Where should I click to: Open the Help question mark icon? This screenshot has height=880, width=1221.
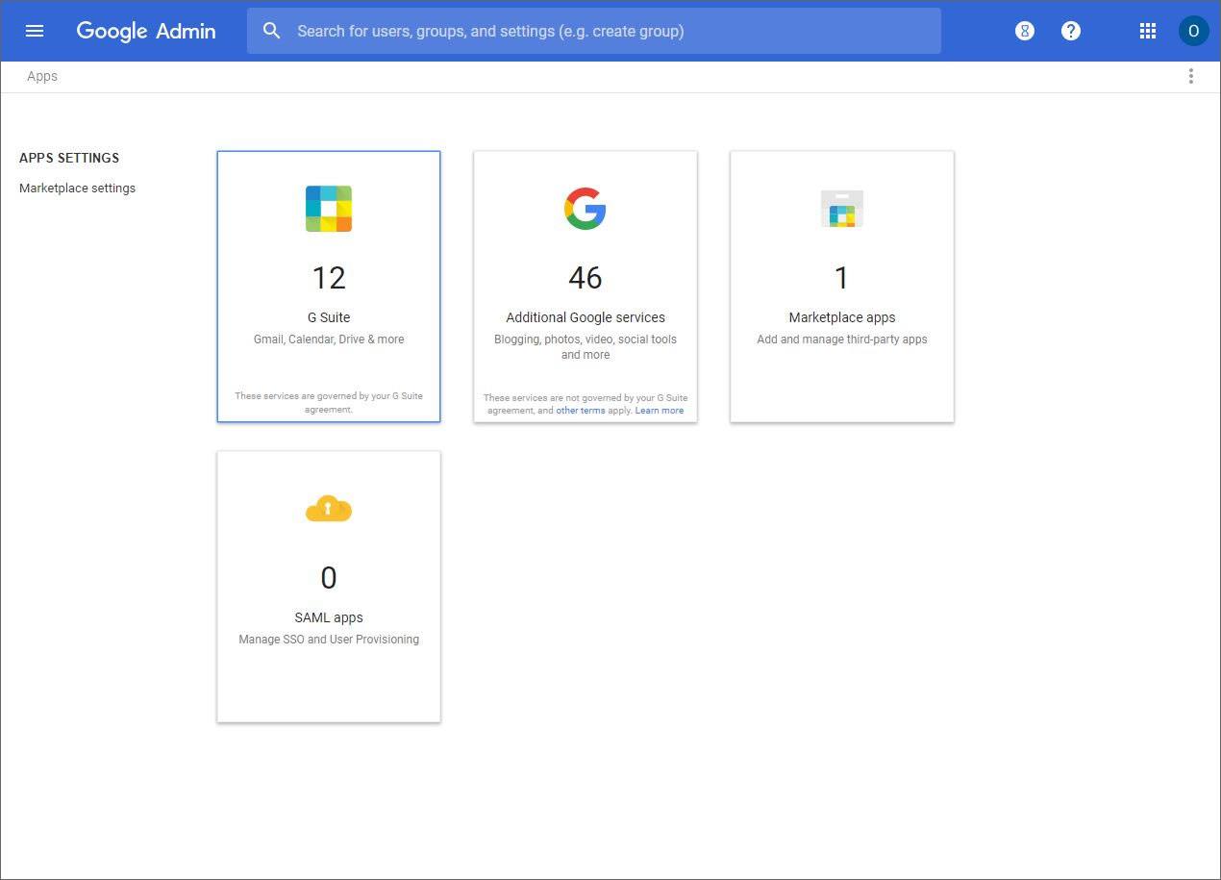(x=1071, y=31)
